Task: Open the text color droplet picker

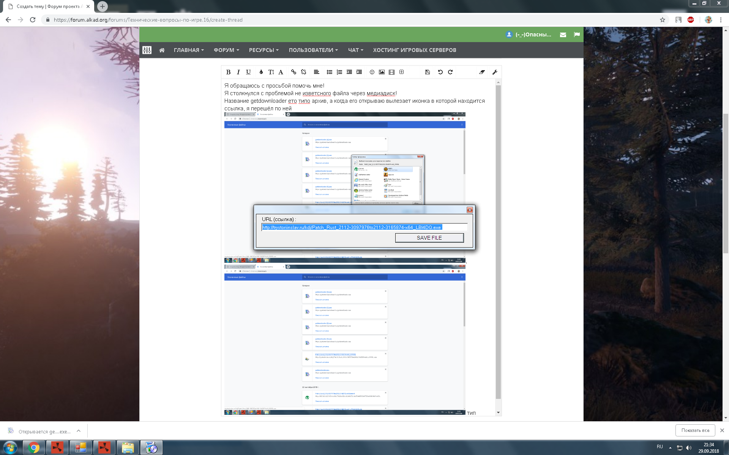Action: point(261,72)
